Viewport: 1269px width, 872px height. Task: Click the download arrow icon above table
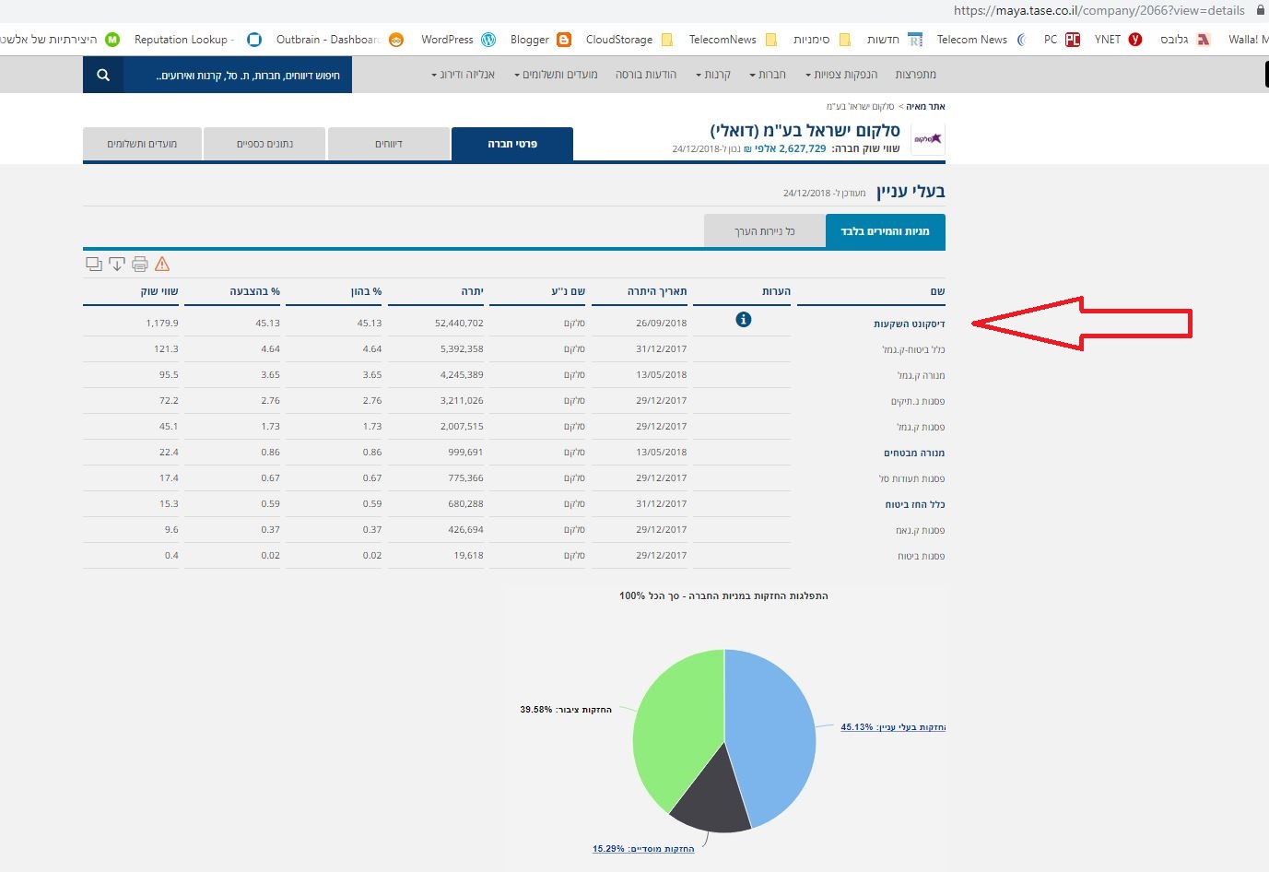117,264
